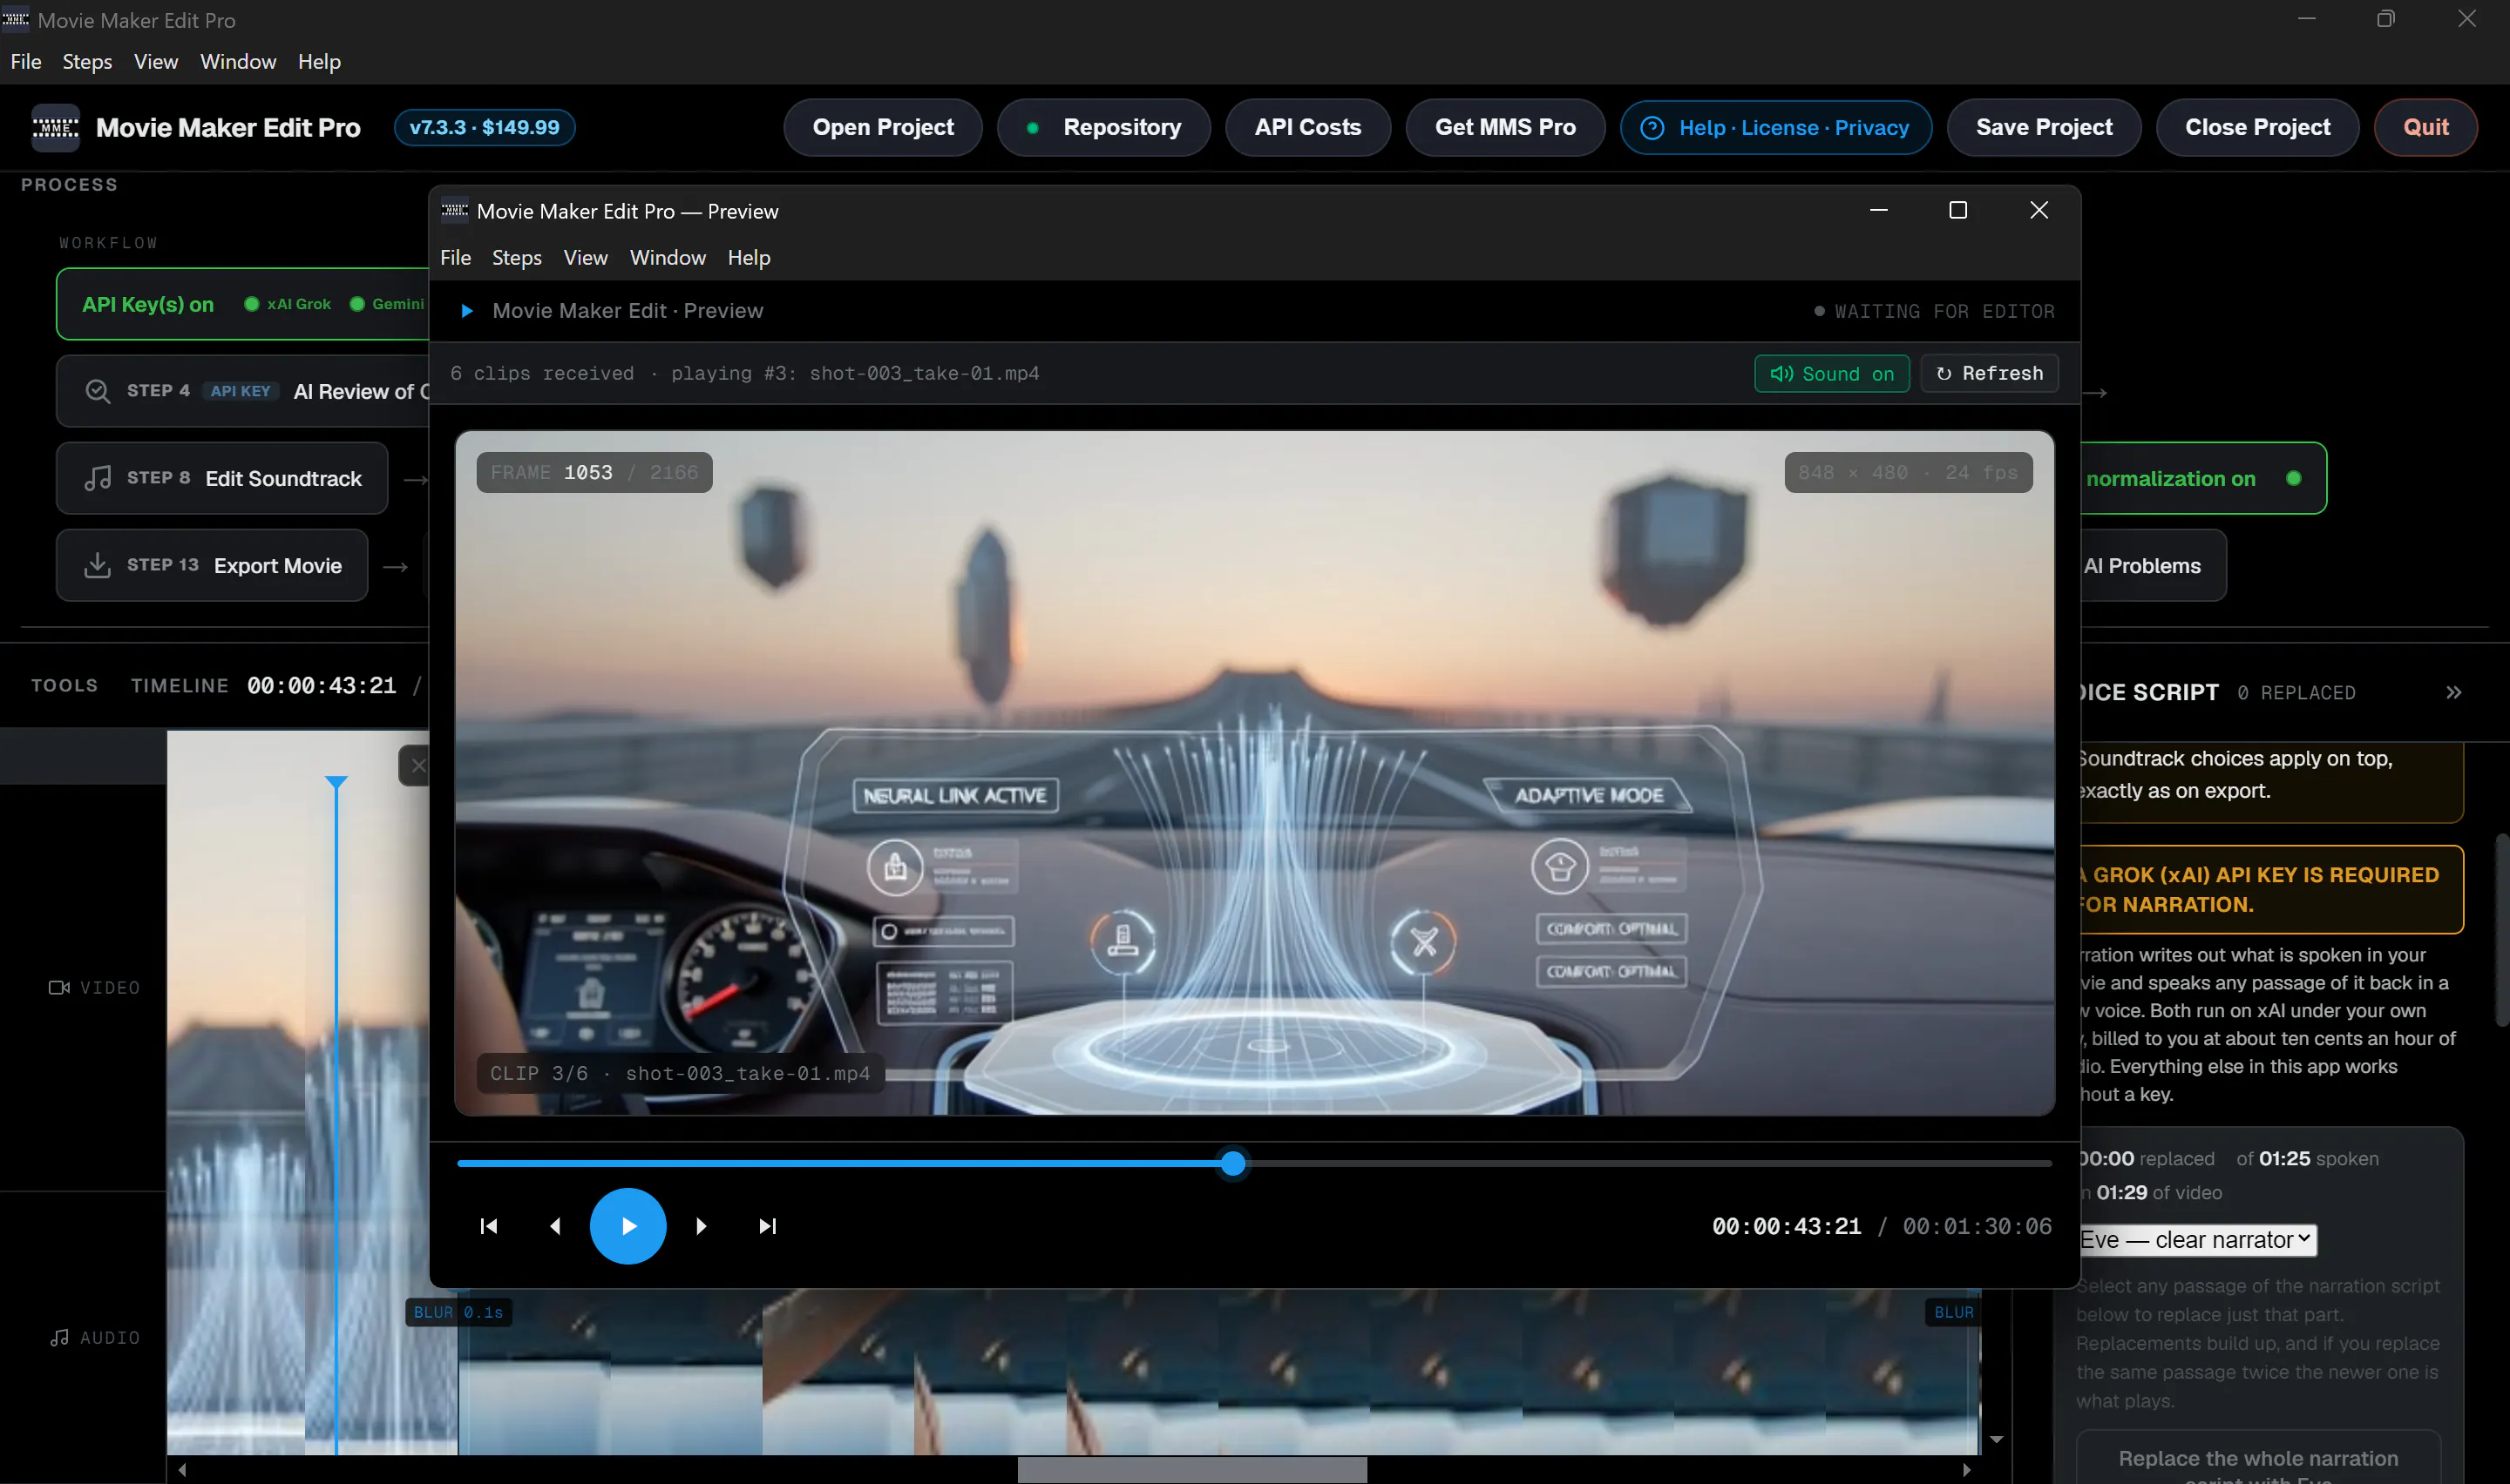
Task: Open the Repository button
Action: [1103, 127]
